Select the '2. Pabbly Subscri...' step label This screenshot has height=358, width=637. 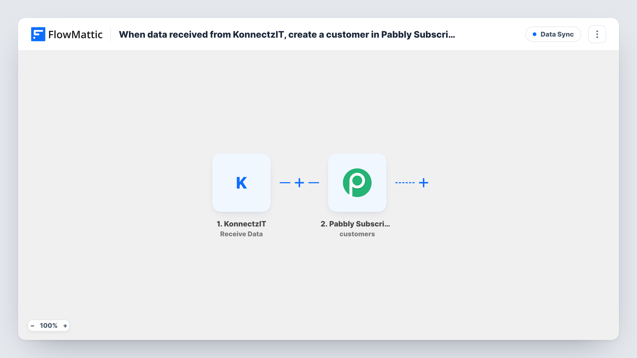[x=355, y=224]
